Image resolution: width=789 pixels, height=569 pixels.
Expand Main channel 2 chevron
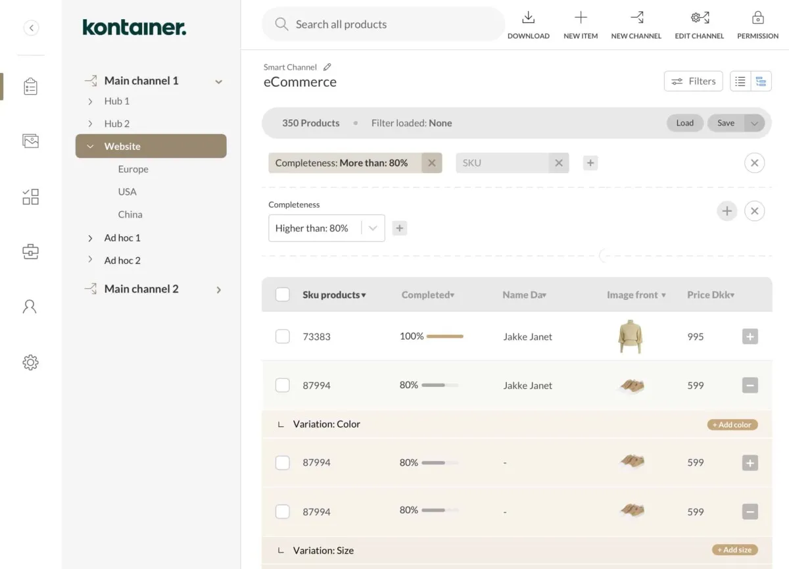coord(219,289)
